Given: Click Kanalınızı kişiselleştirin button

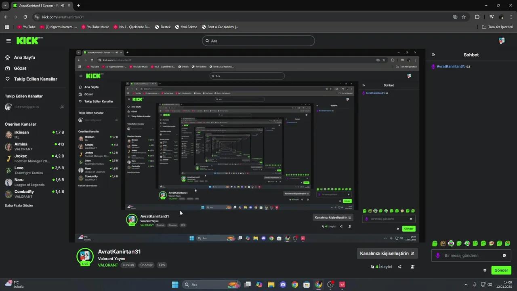Looking at the screenshot, I should (x=387, y=253).
